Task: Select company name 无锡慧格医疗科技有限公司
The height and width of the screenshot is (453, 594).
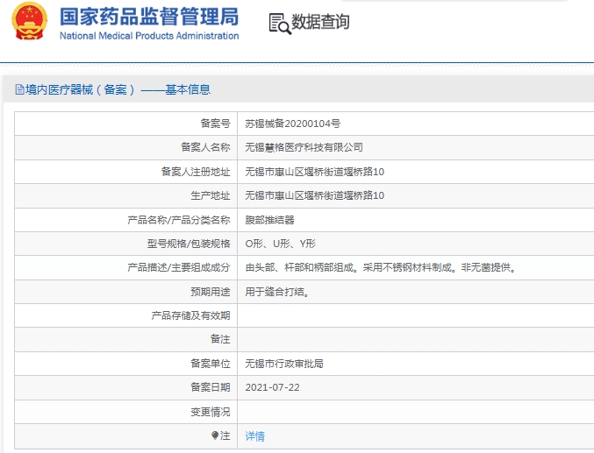Action: [x=304, y=147]
